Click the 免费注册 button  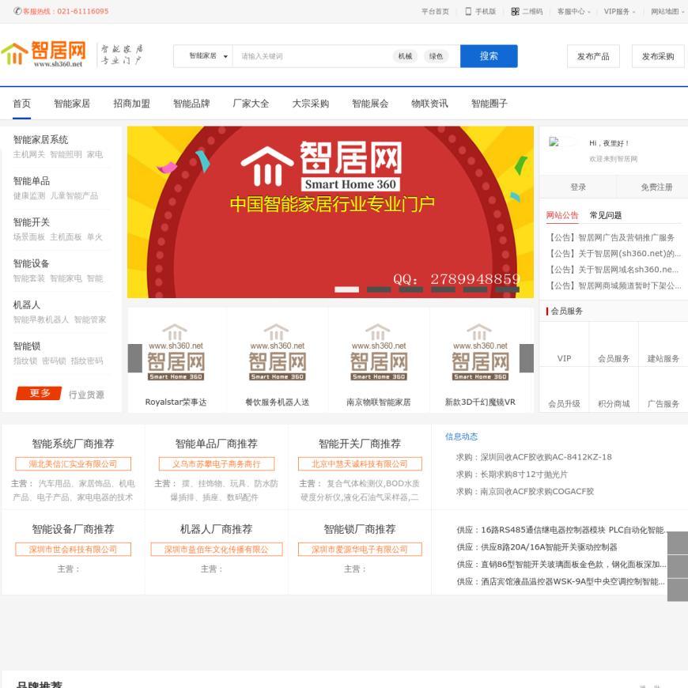pyautogui.click(x=656, y=187)
